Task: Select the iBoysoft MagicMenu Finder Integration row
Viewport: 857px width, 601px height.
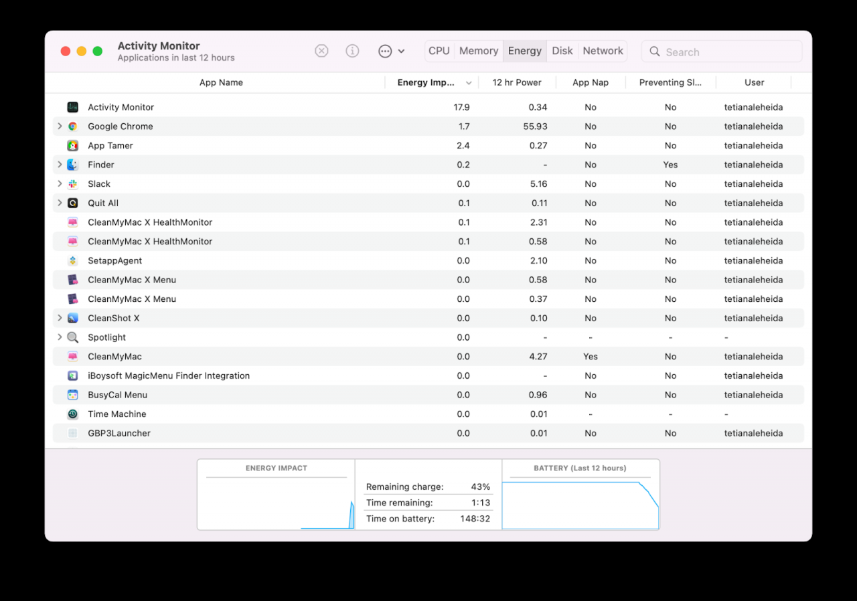Action: click(x=428, y=376)
